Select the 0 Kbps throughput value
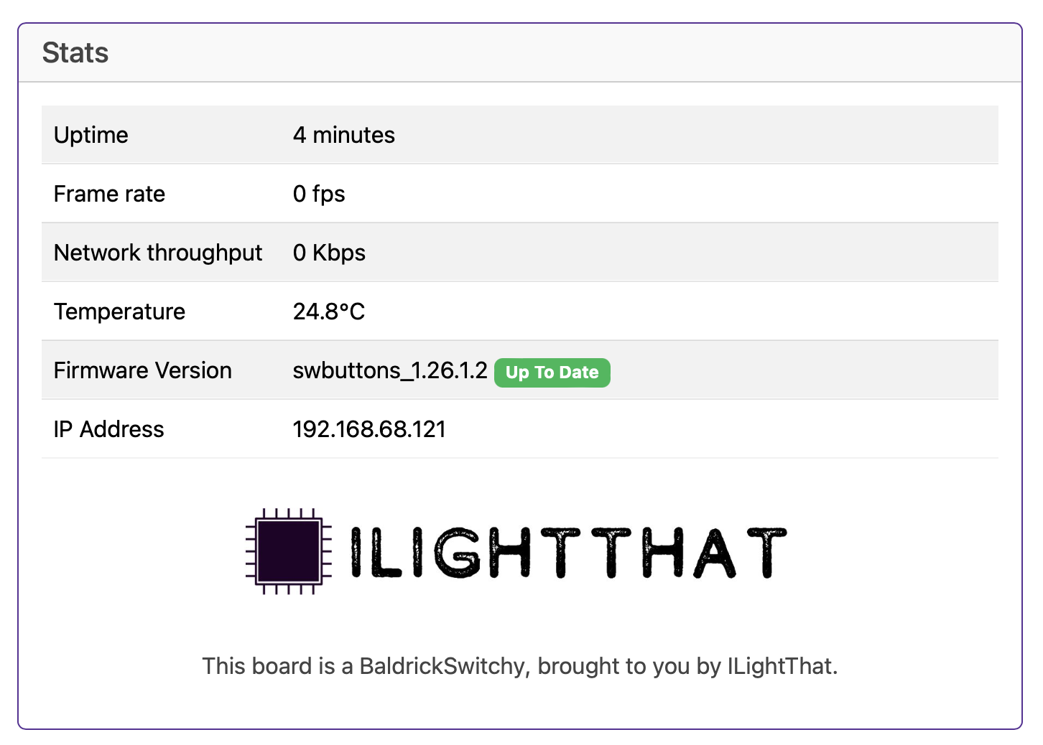This screenshot has width=1043, height=745. click(x=329, y=253)
